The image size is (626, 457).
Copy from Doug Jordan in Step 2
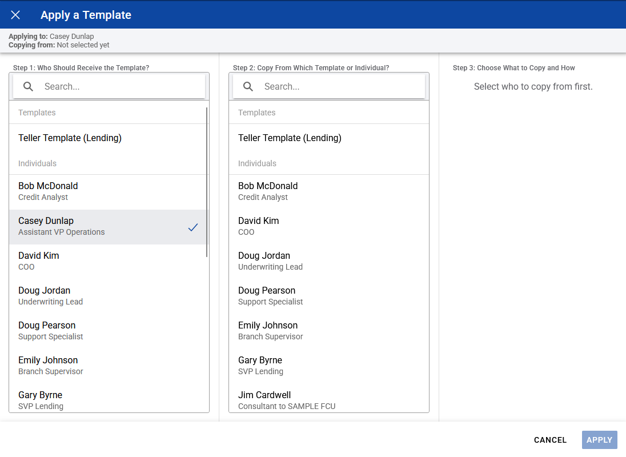(x=329, y=262)
